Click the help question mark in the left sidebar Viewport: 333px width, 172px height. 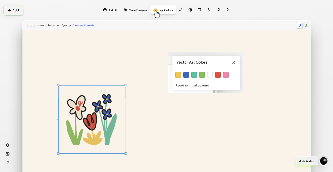click(8, 163)
